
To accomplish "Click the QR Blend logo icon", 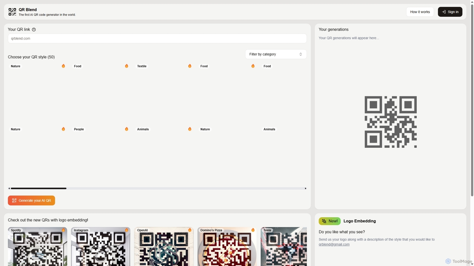I will (12, 12).
